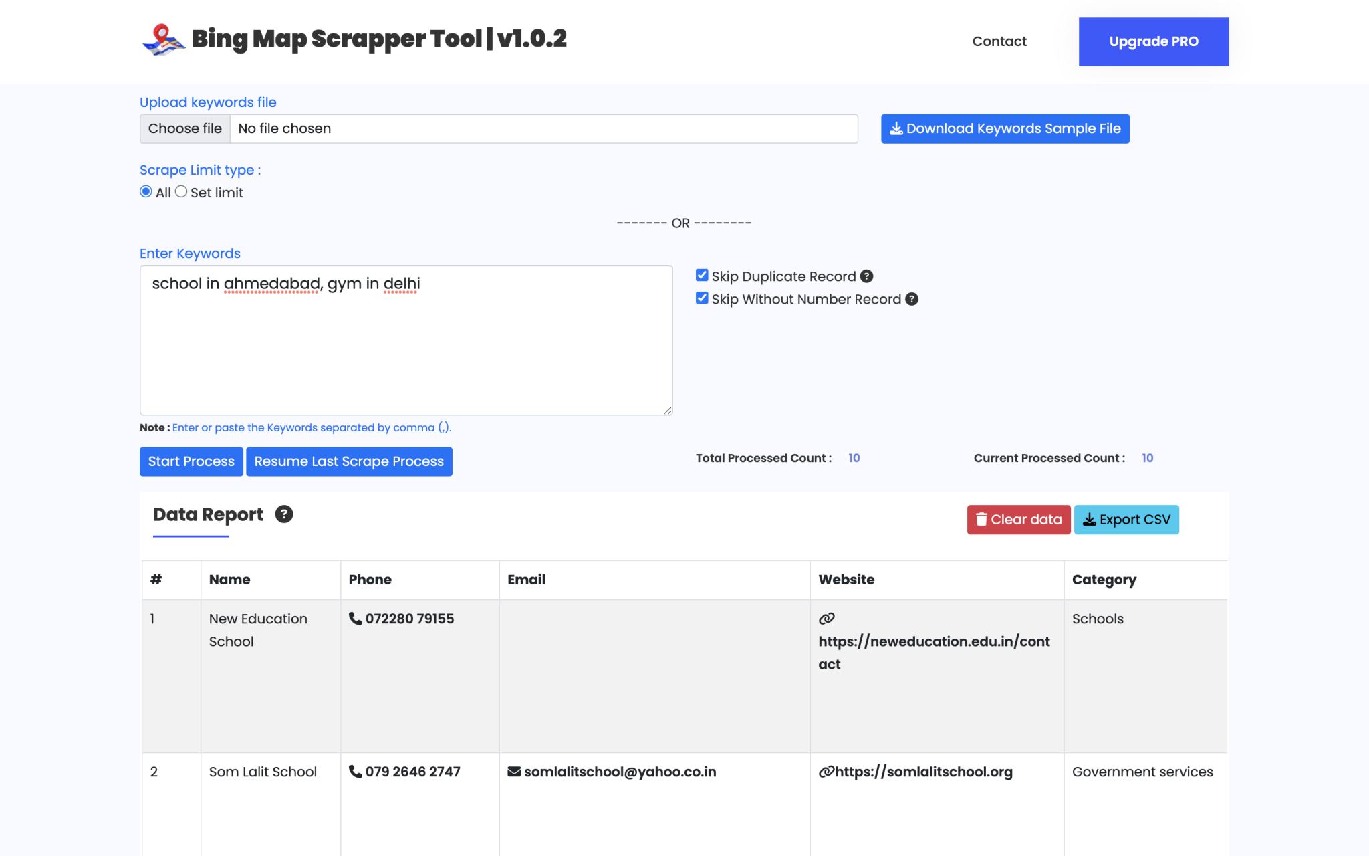Uncheck the Skip Duplicate Record checkbox
1369x856 pixels.
[701, 275]
